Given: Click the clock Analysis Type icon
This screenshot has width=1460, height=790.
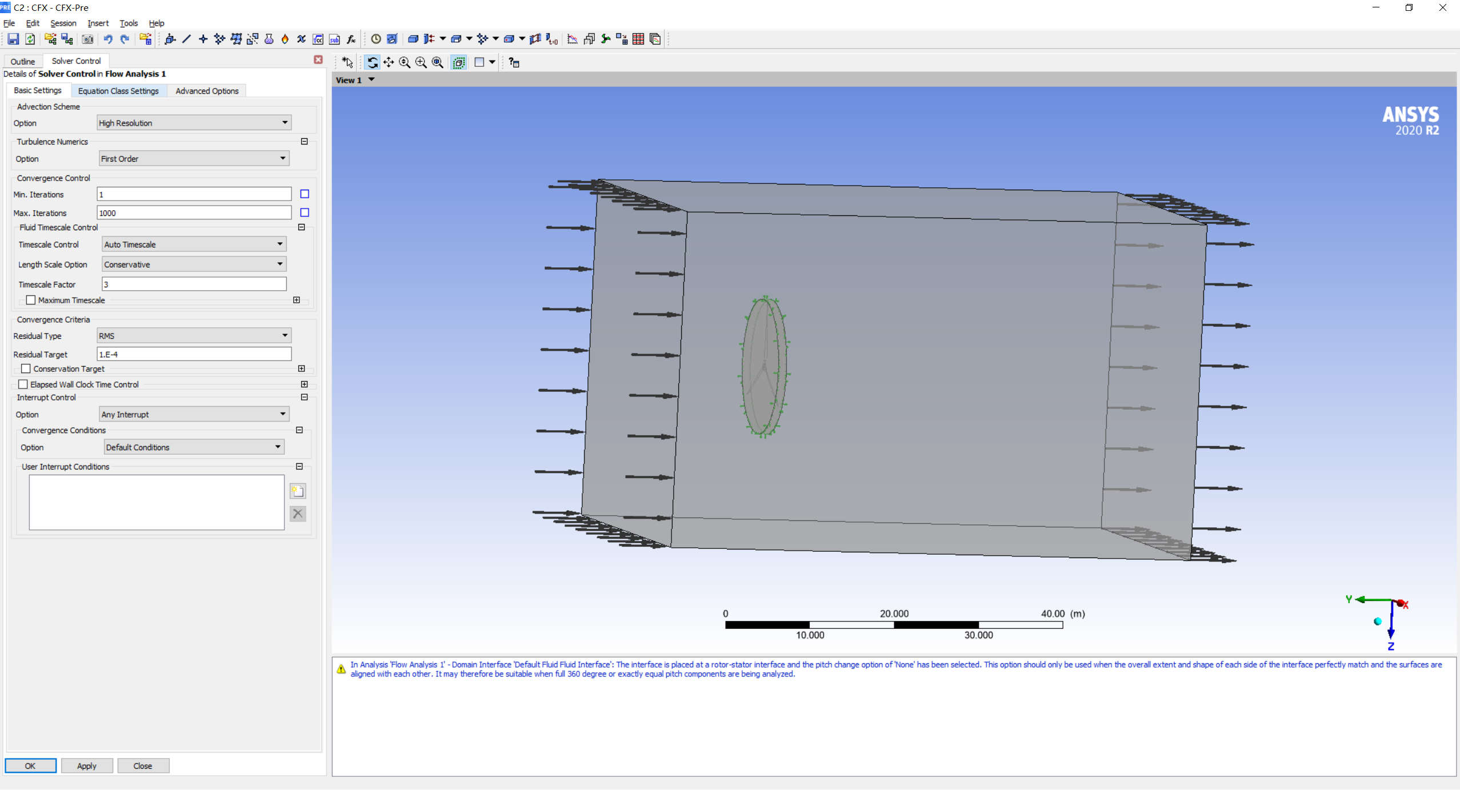Looking at the screenshot, I should click(x=375, y=39).
